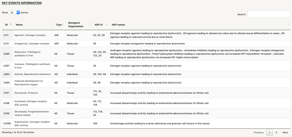292x137 pixels.
Task: Click 'Estrogen receptor antagonism leading to reproductive dysfunction' text
Action: [147, 43]
